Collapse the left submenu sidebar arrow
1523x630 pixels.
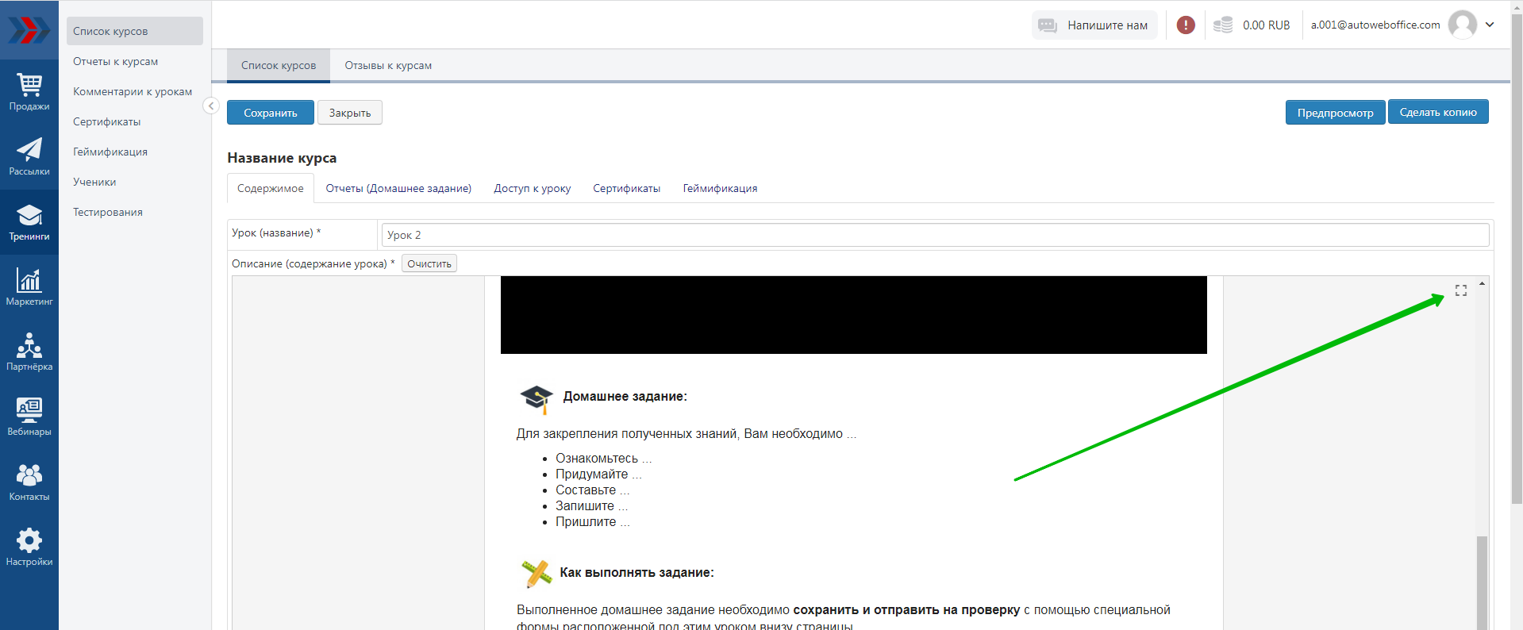[210, 106]
